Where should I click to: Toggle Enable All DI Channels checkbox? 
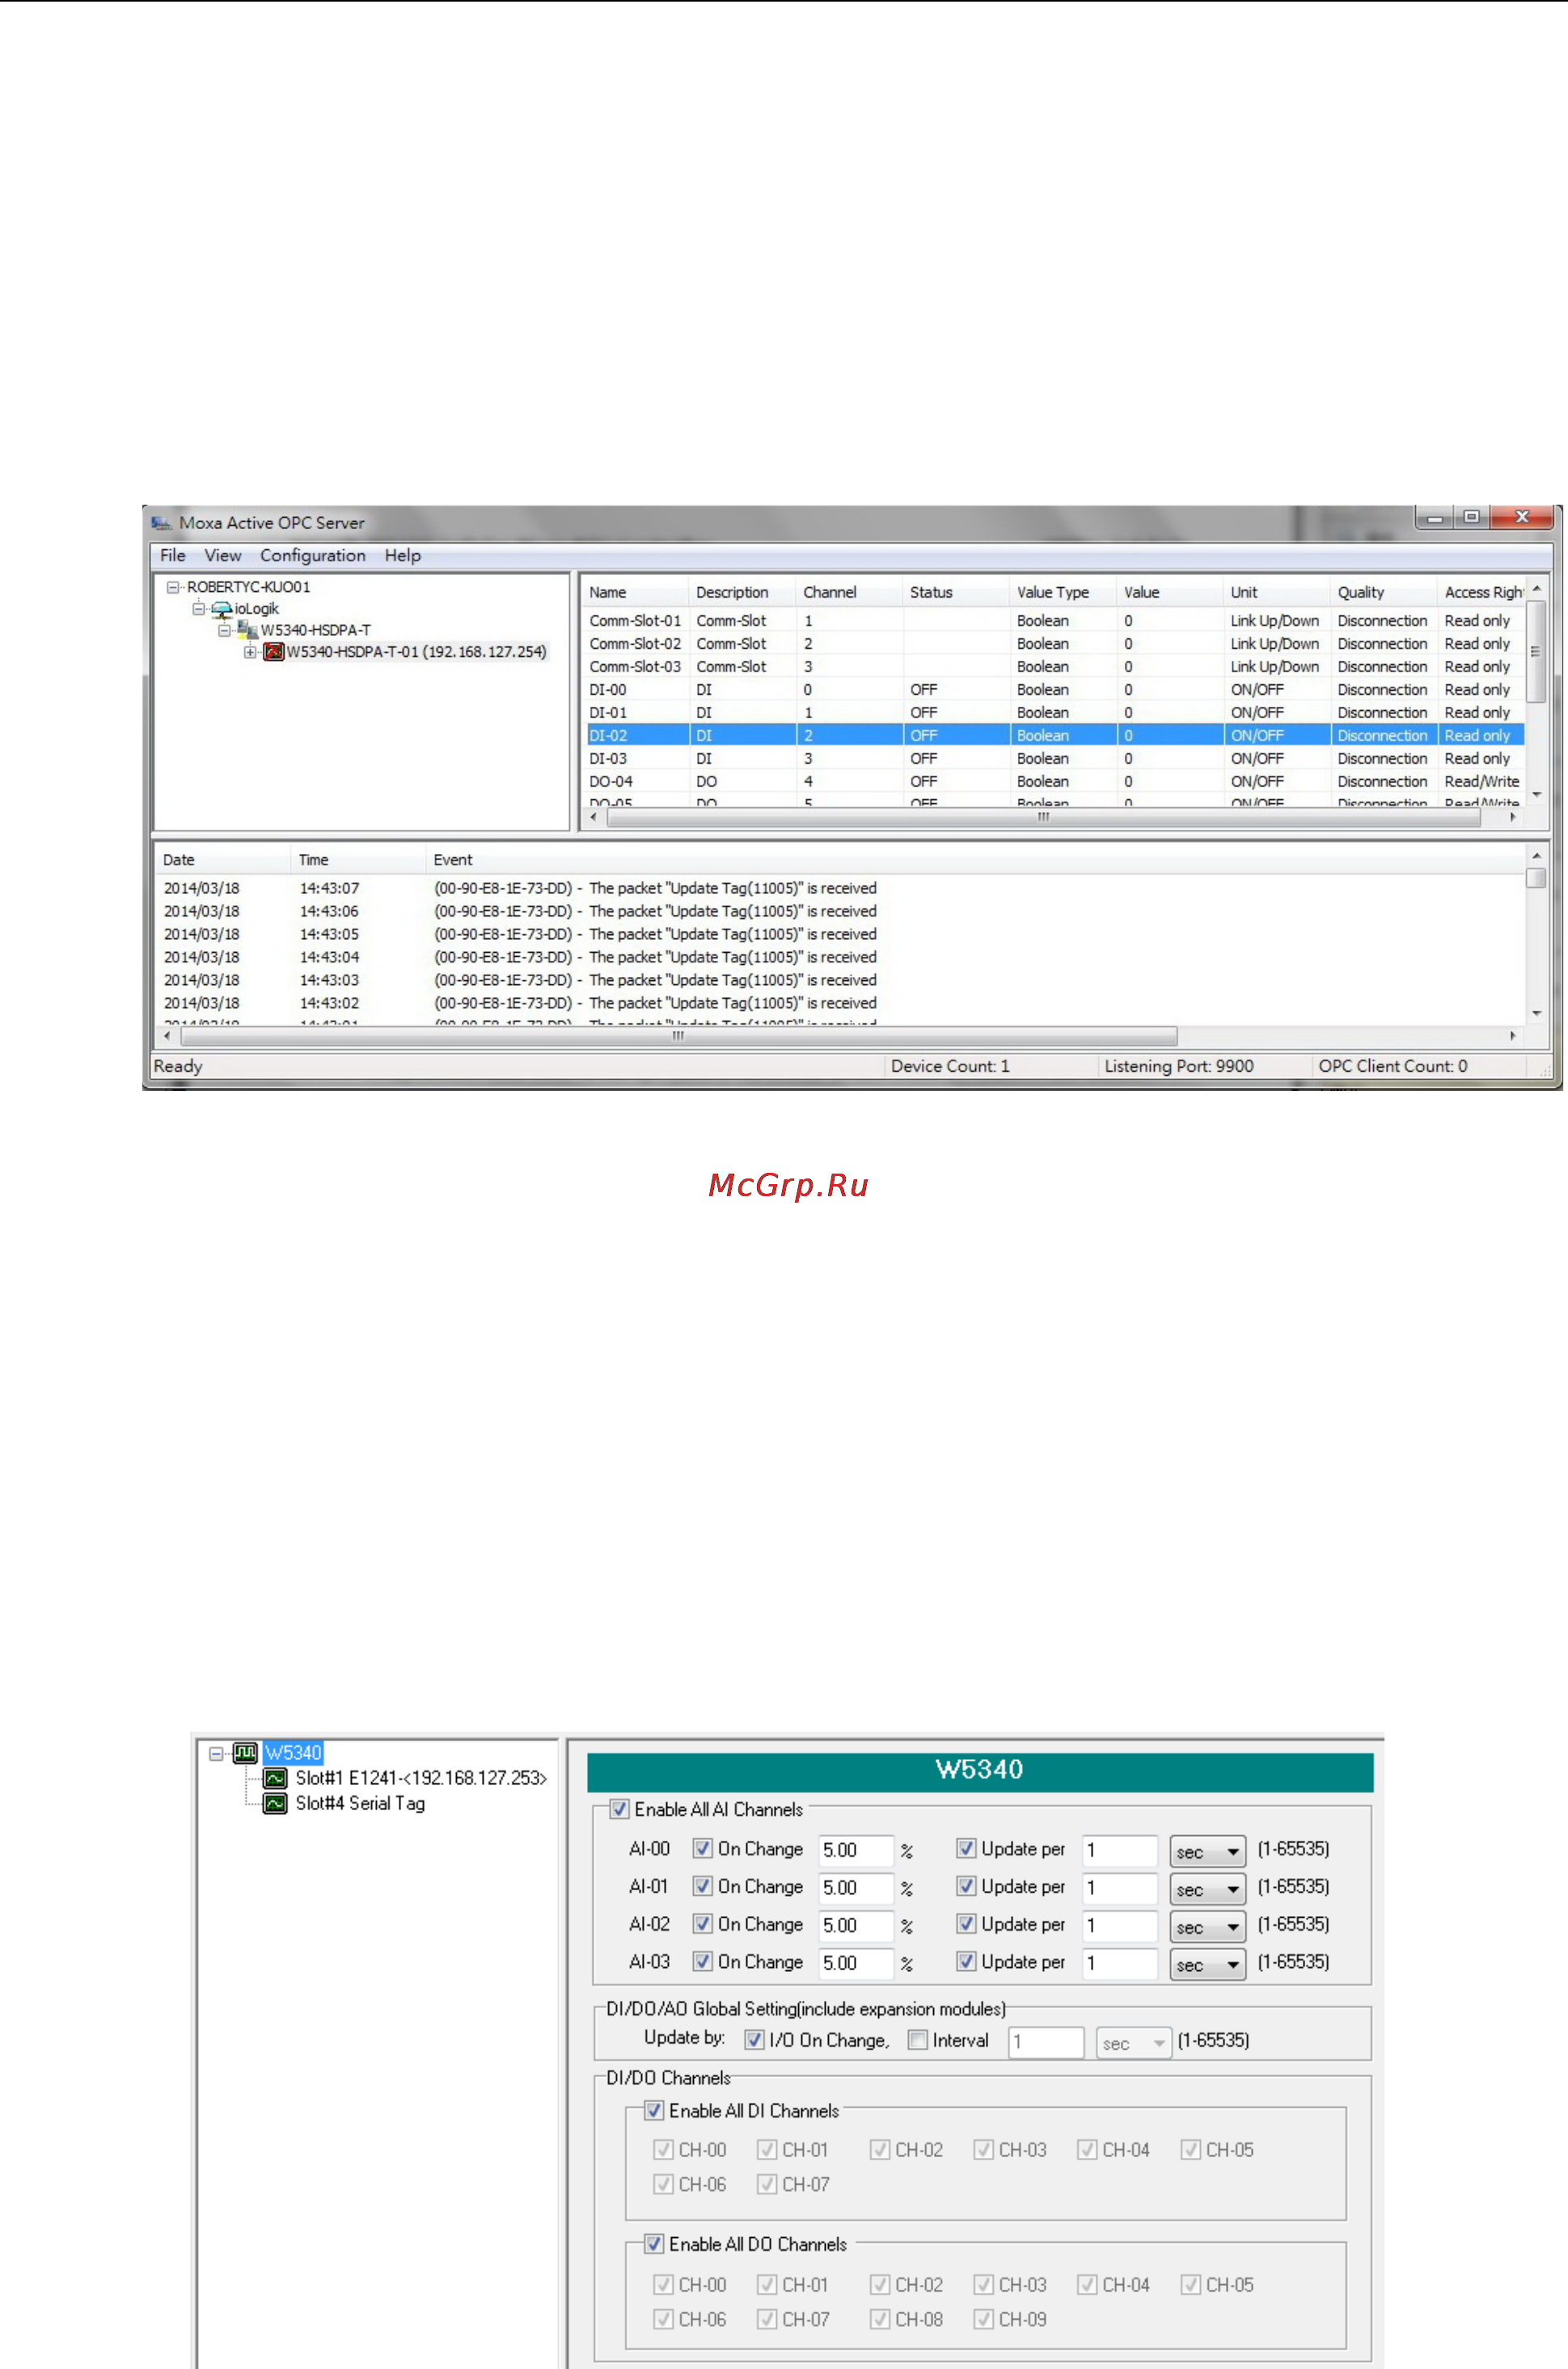click(x=654, y=2110)
